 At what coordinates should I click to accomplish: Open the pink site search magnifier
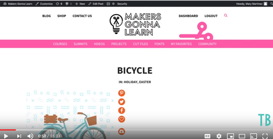coord(226,15)
